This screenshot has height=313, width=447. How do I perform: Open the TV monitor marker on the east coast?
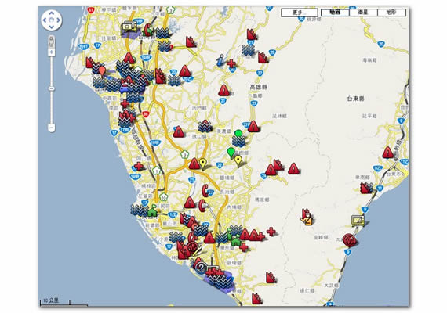(358, 221)
